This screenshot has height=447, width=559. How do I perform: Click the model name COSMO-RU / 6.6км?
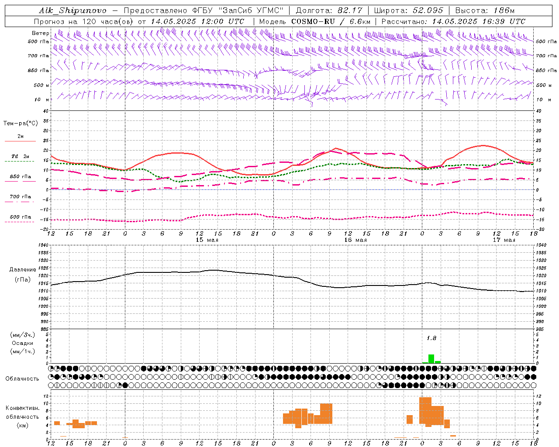click(x=331, y=21)
